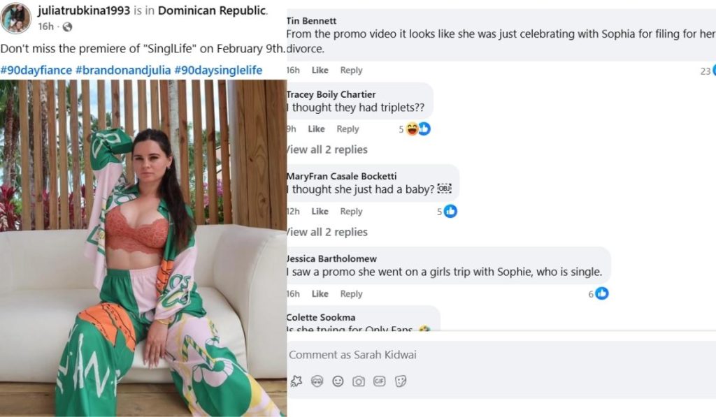Select the avatar emoji icon with glasses
Viewport: 716px width, 417px height.
pos(317,382)
